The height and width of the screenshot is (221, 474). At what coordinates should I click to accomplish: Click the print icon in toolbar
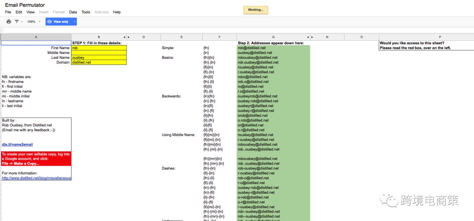click(9, 21)
